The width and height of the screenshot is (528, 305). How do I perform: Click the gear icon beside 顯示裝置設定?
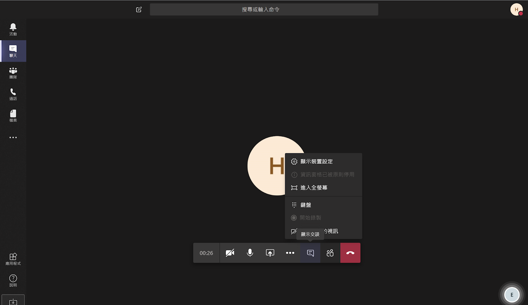click(x=294, y=162)
